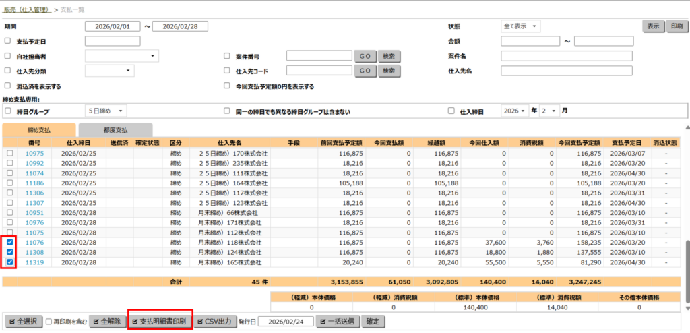
Task: Expand the 締日グループ 5日締め dropdown
Action: (105, 111)
